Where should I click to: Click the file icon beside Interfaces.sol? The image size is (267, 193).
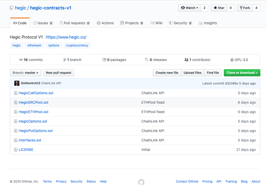pyautogui.click(x=16, y=140)
